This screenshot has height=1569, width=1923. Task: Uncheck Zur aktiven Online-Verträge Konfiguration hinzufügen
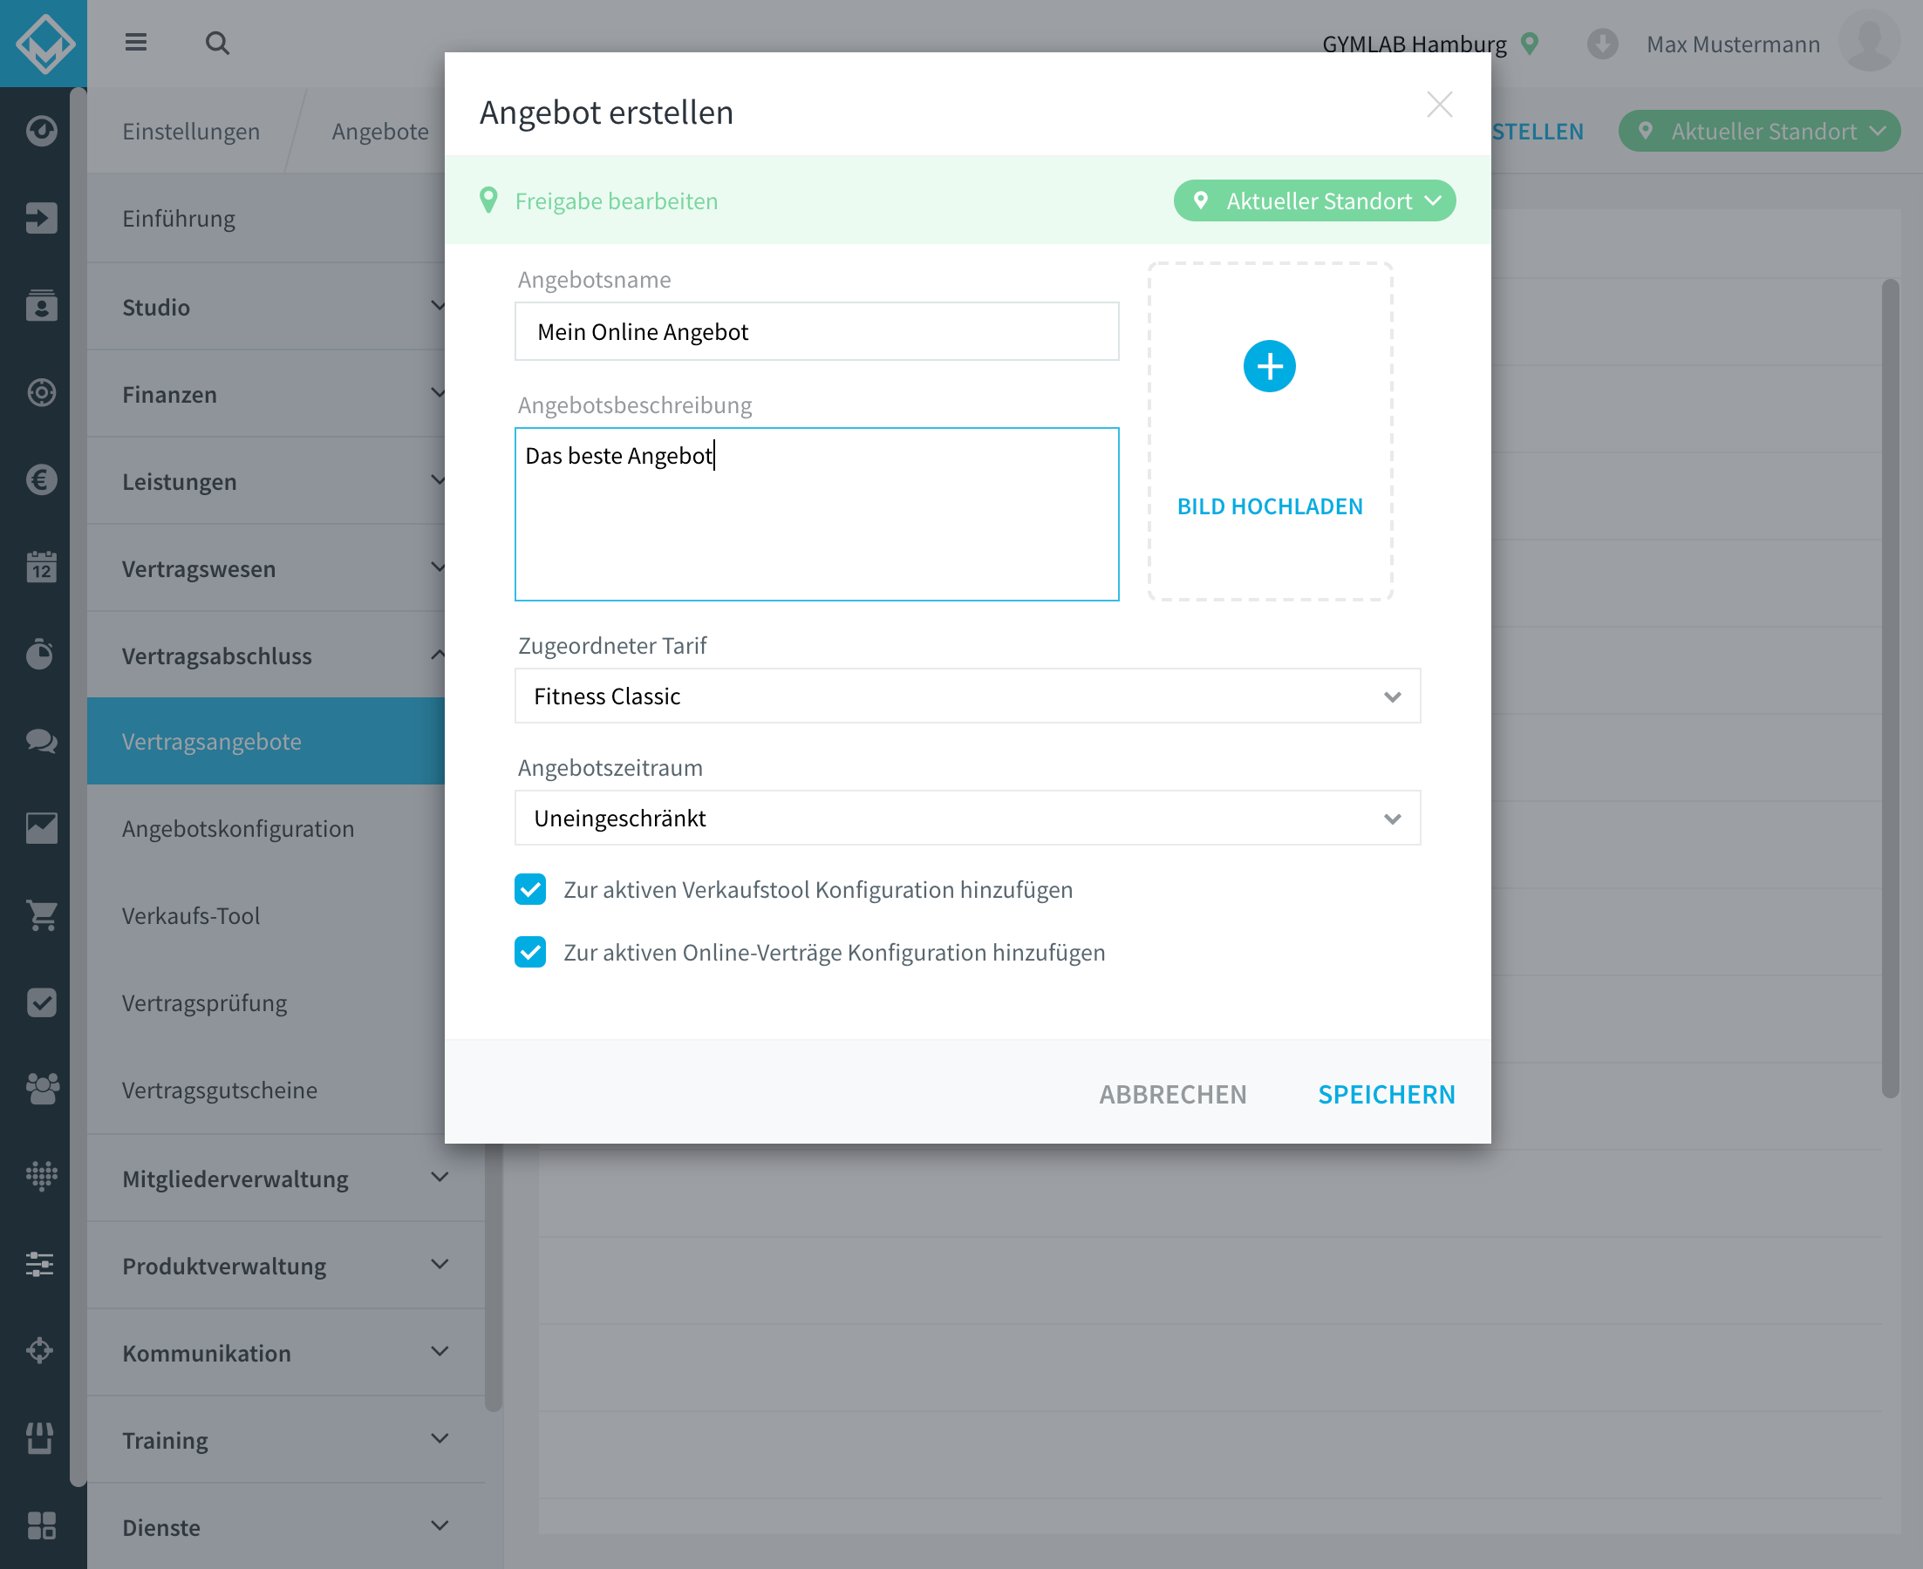click(531, 952)
